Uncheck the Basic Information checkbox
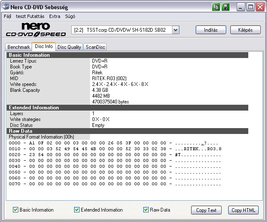267x222 pixels. pyautogui.click(x=15, y=210)
